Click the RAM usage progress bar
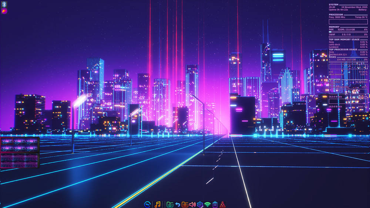Screen dimensions: 370x208 click(x=348, y=32)
